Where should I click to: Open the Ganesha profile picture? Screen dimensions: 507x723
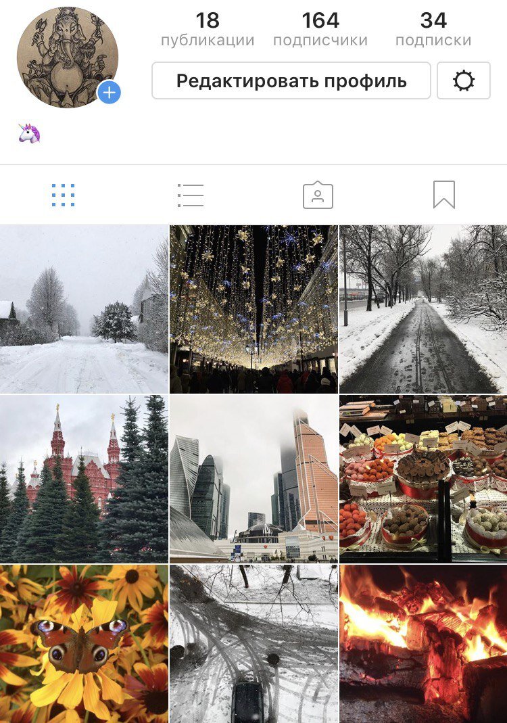(68, 57)
